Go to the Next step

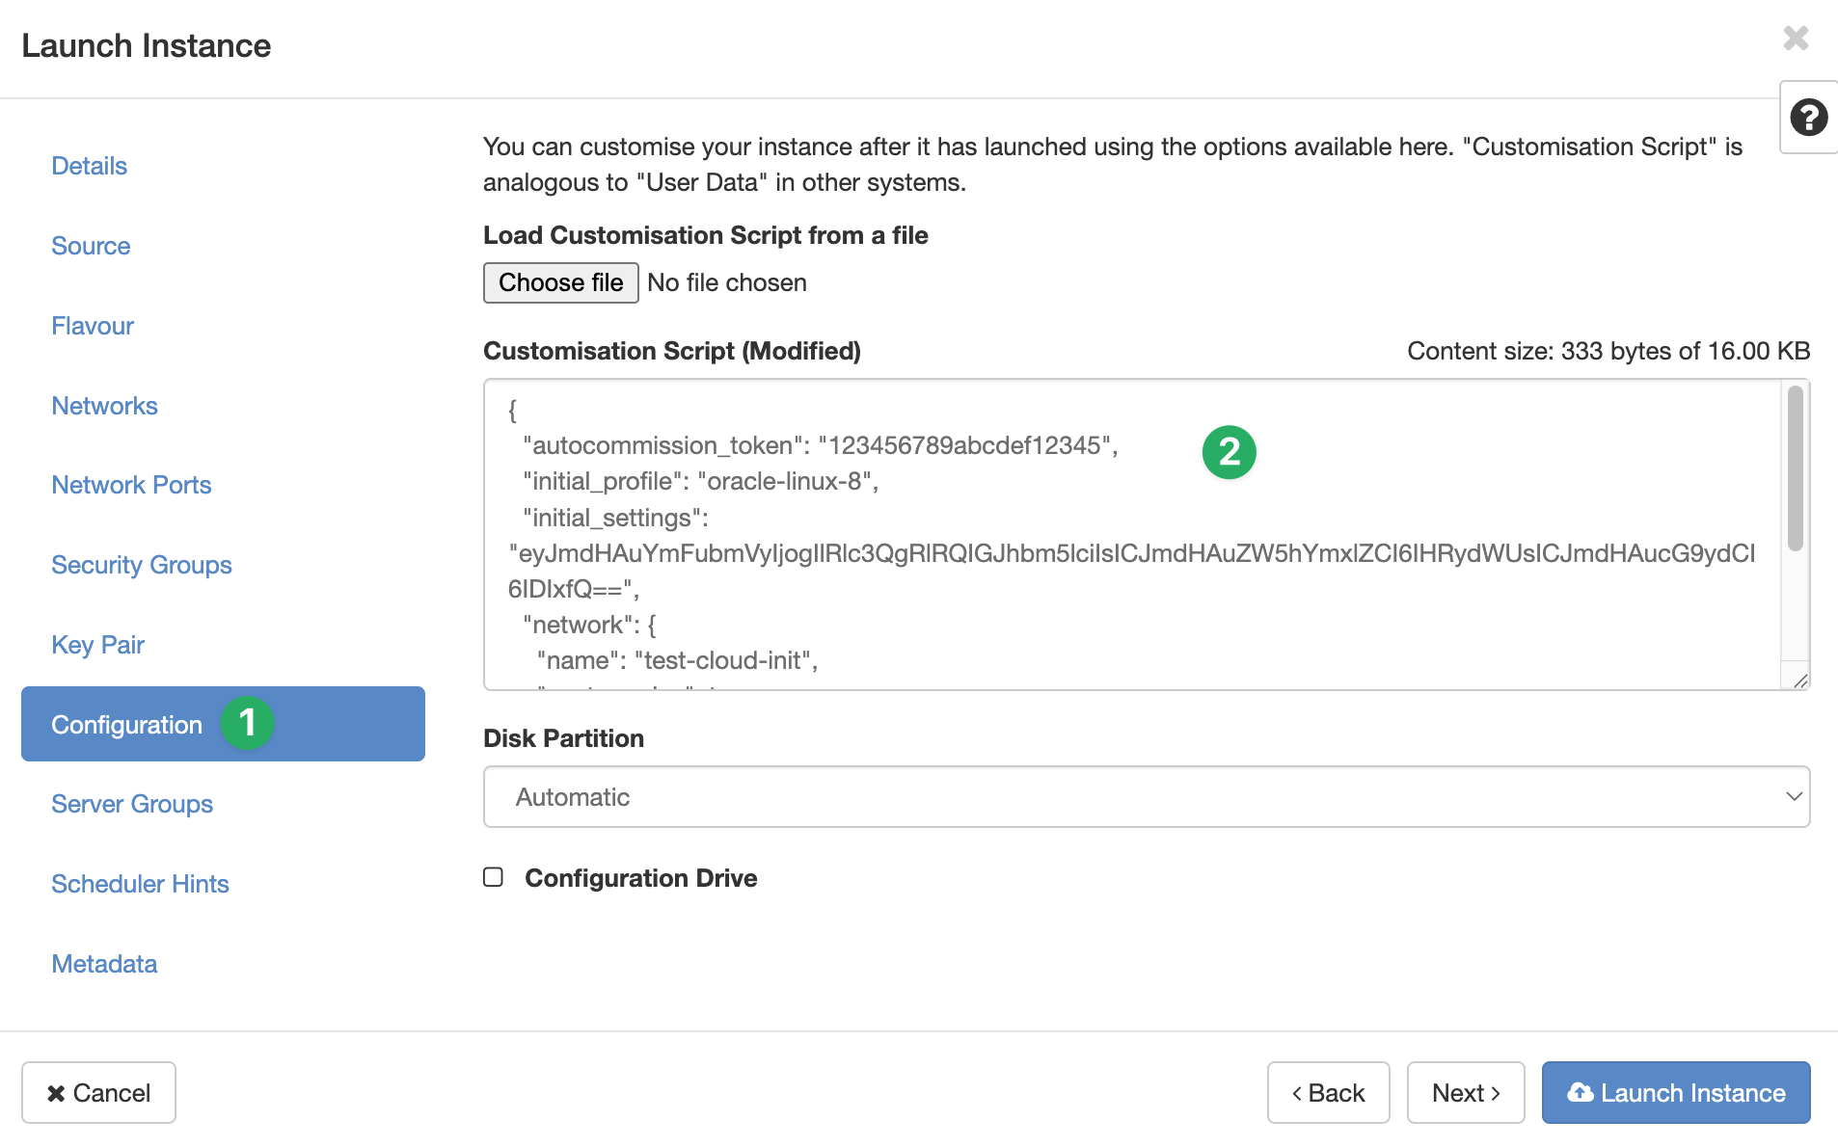[x=1465, y=1092]
